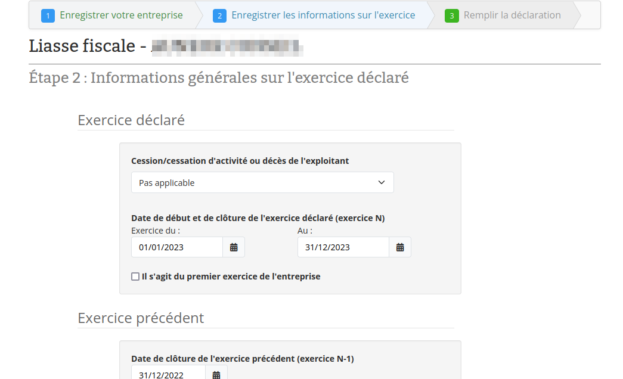Click the 'Au :' field label
This screenshot has width=623, height=379.
coord(305,231)
